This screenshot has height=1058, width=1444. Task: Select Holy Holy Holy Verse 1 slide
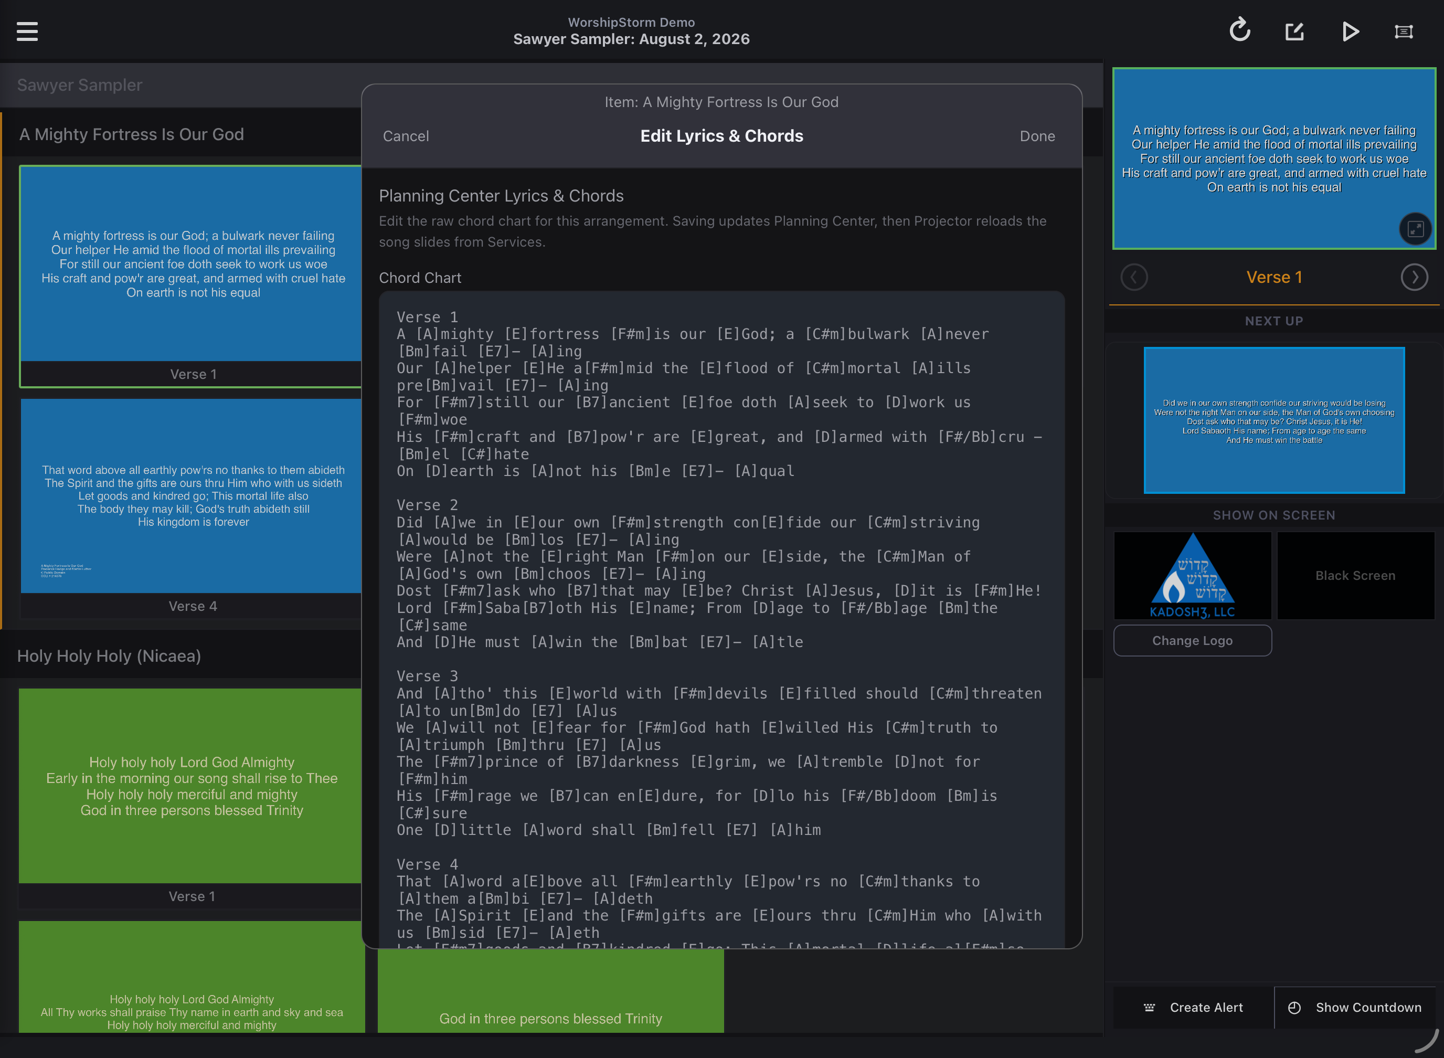coord(191,798)
